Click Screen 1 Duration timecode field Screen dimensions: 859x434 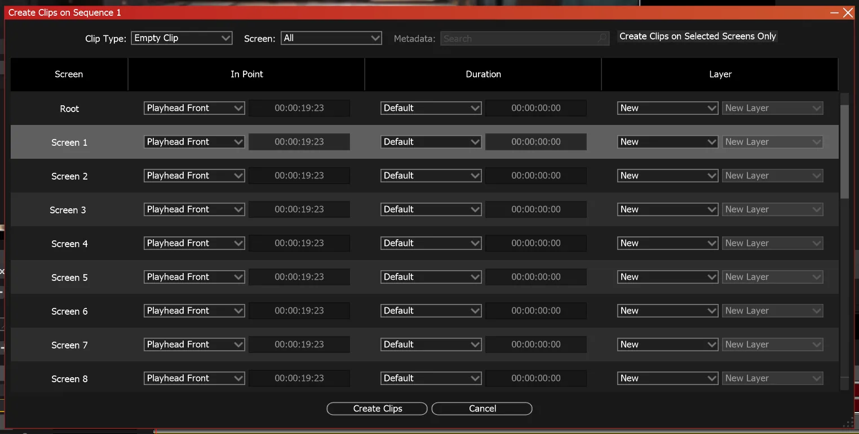click(x=536, y=142)
